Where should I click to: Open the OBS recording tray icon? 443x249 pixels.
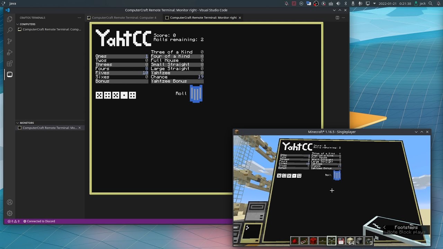coord(316,3)
